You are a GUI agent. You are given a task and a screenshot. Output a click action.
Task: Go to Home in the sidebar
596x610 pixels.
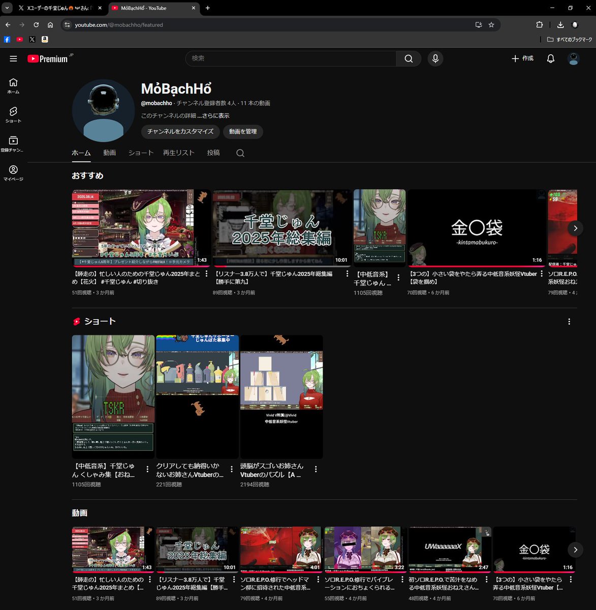point(14,86)
